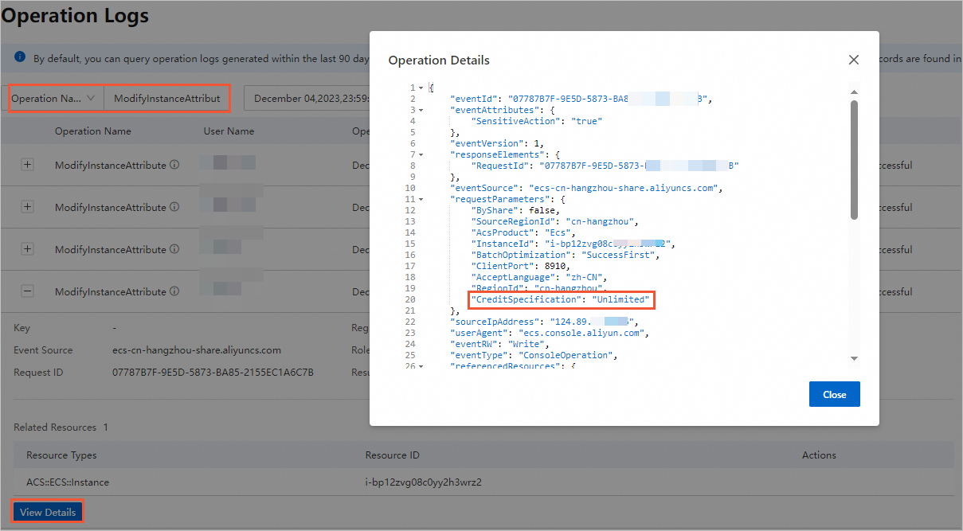Viewport: 963px width, 531px height.
Task: Expand the second ModifyInstanceAttribute log row
Action: 27,207
